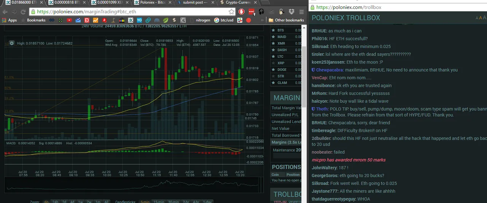Click Chewpacabra moderator username
The height and width of the screenshot is (203, 487).
[x=330, y=70]
